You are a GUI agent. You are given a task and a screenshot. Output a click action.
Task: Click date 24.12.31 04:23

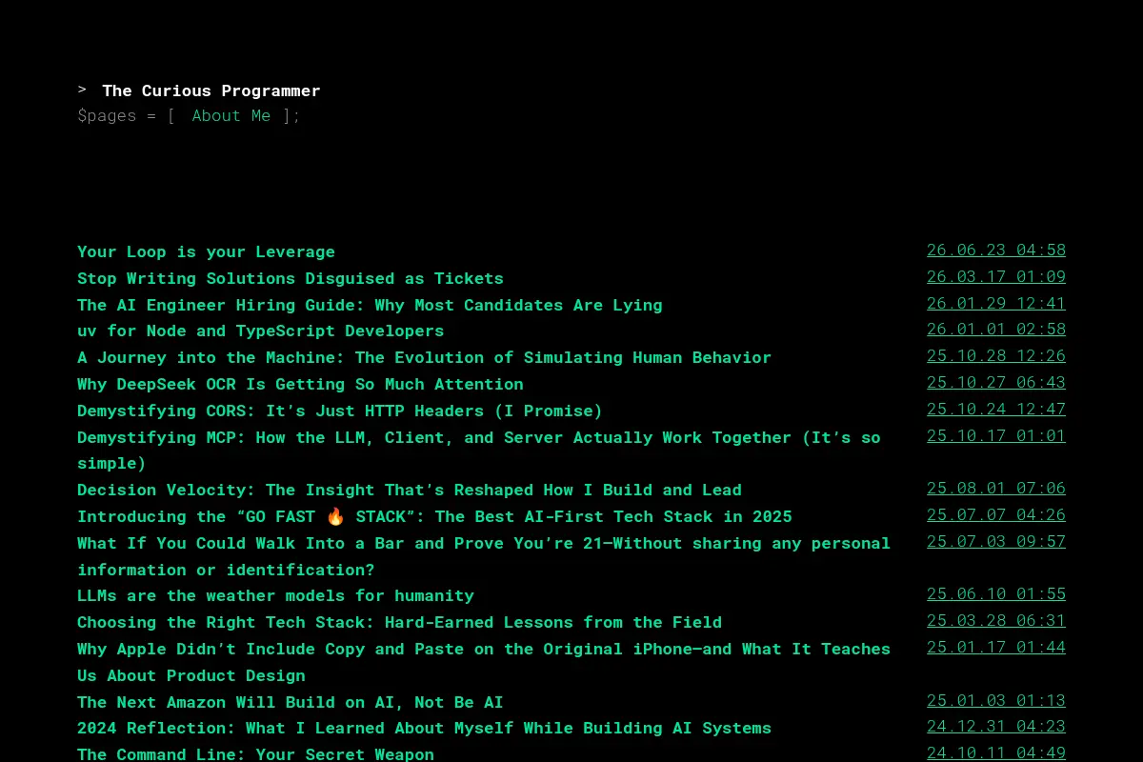tap(996, 726)
